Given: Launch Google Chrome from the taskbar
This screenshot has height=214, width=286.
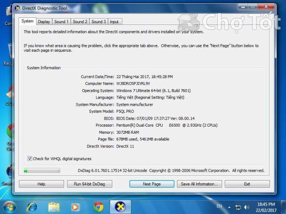Looking at the screenshot, I should (x=98, y=207).
